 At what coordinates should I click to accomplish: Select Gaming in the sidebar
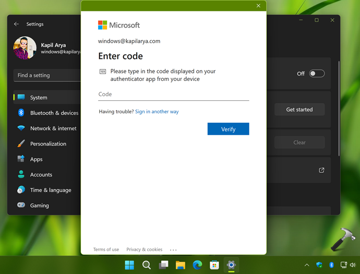coord(39,206)
